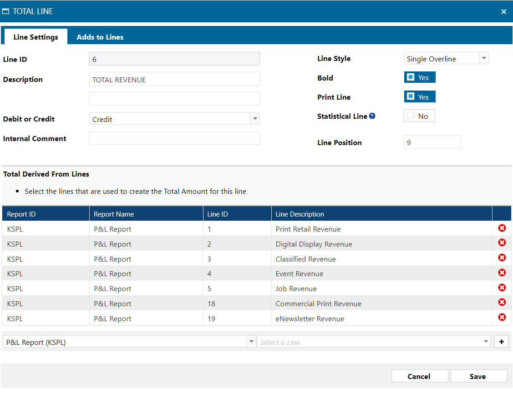Switch to the Adds to Lines tab
The height and width of the screenshot is (399, 513).
tap(100, 37)
